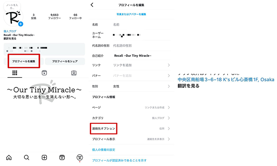The height and width of the screenshot is (166, 277).
Task: Click 翻訳を見る in profile bio
Action: point(10,38)
